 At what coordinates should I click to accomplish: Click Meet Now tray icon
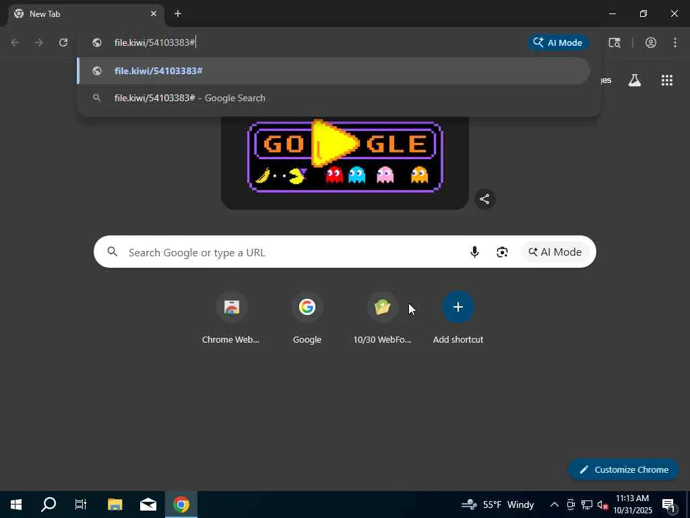pyautogui.click(x=570, y=505)
